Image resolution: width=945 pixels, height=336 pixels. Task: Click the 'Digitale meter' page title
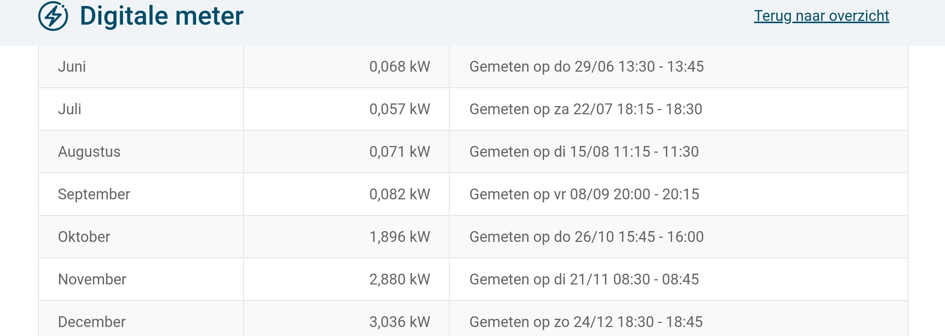(162, 16)
